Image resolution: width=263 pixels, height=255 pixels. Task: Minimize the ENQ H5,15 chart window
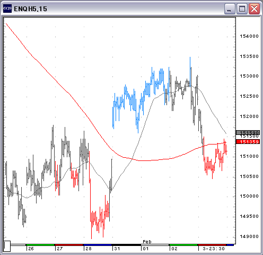tap(230, 9)
